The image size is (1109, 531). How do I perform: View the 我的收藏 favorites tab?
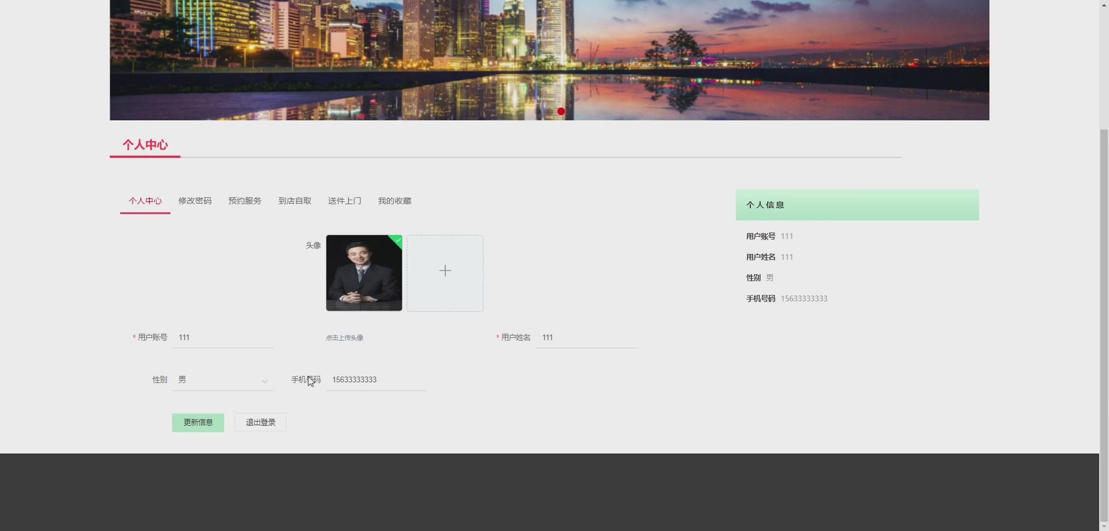[x=394, y=201]
